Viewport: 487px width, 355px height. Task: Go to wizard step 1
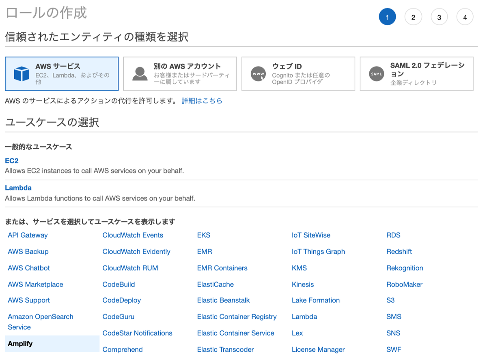[387, 17]
